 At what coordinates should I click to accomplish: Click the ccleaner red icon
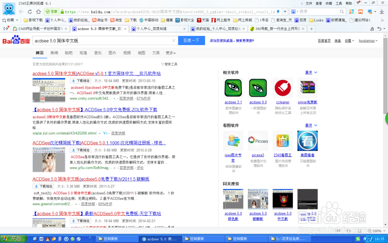(282, 88)
